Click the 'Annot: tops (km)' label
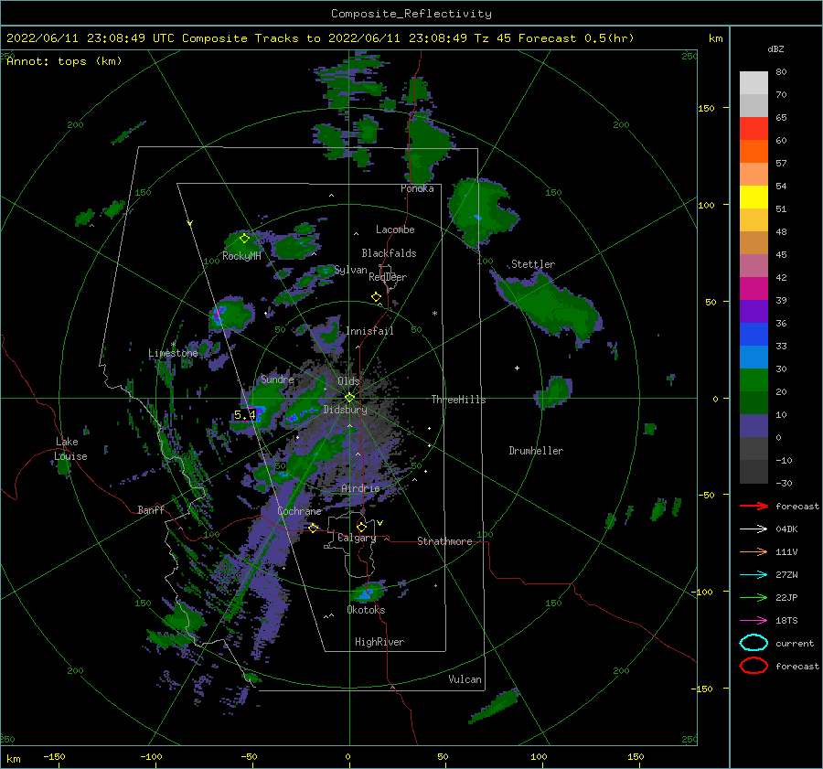 (x=64, y=61)
